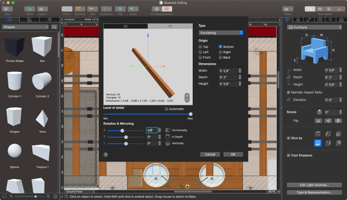Click the dialog Depth field showing 8' 2"
This screenshot has height=200, width=347.
point(228,77)
